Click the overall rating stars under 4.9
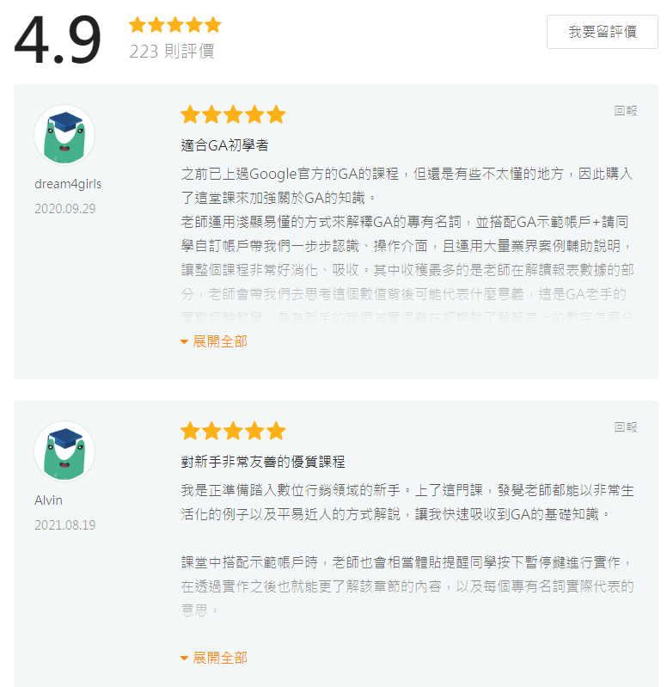 pos(174,24)
